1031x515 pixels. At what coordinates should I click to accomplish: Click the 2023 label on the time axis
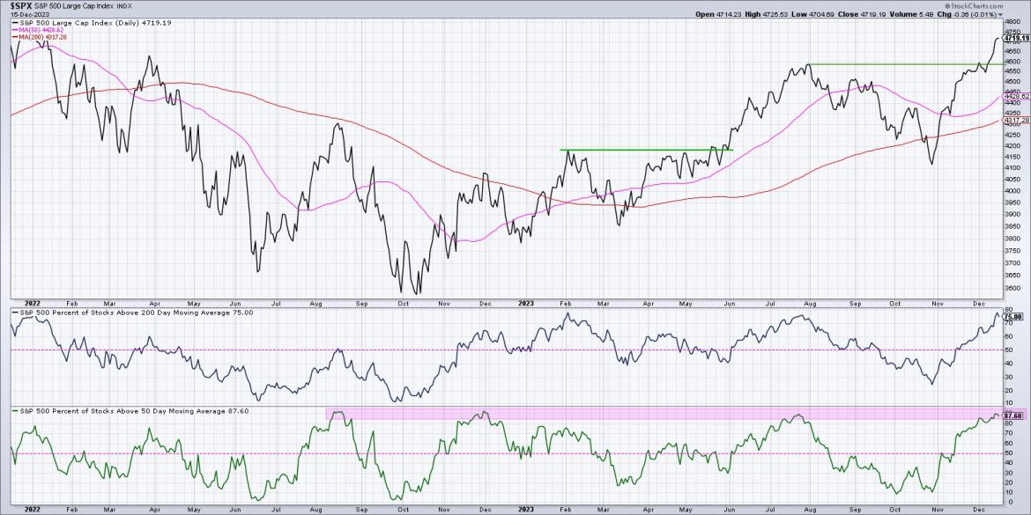(x=525, y=303)
